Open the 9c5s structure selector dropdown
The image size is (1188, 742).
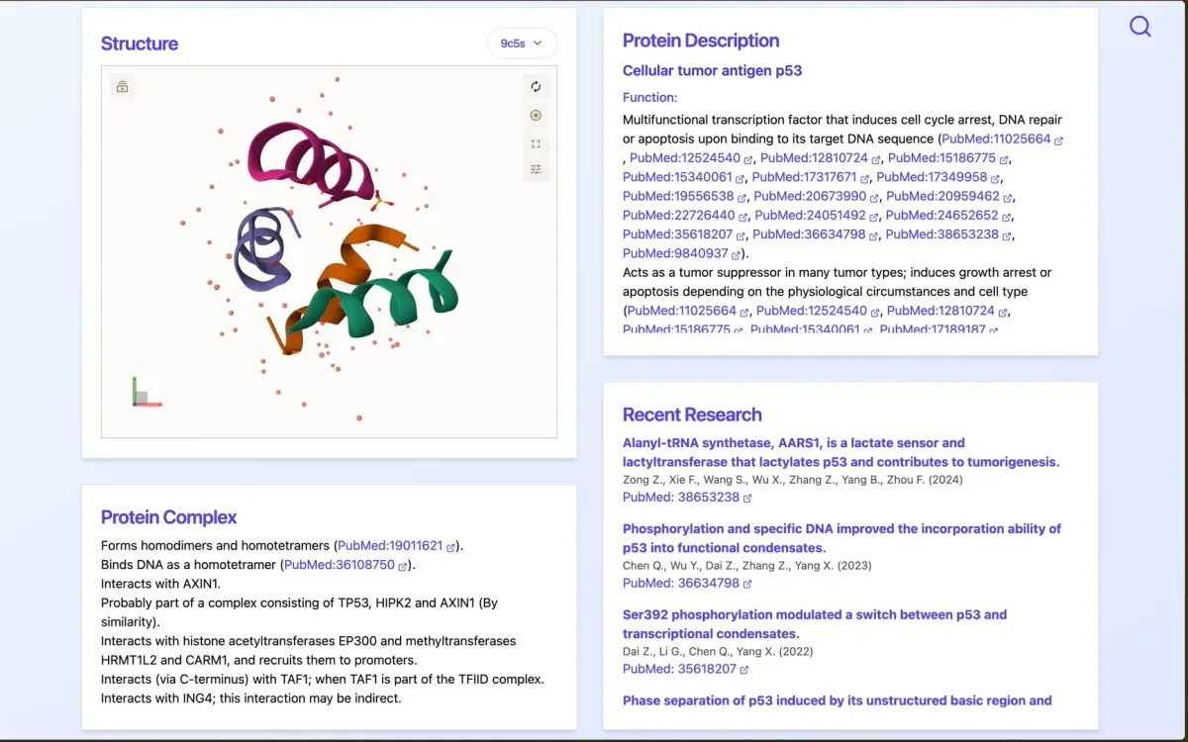click(522, 43)
